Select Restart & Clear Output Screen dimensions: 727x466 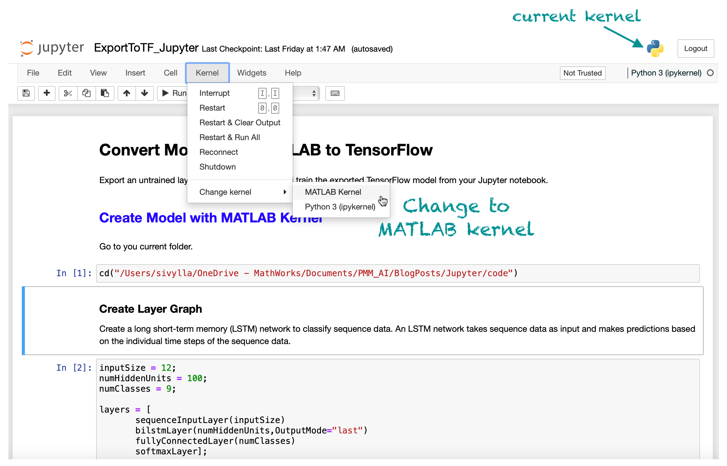(x=240, y=123)
